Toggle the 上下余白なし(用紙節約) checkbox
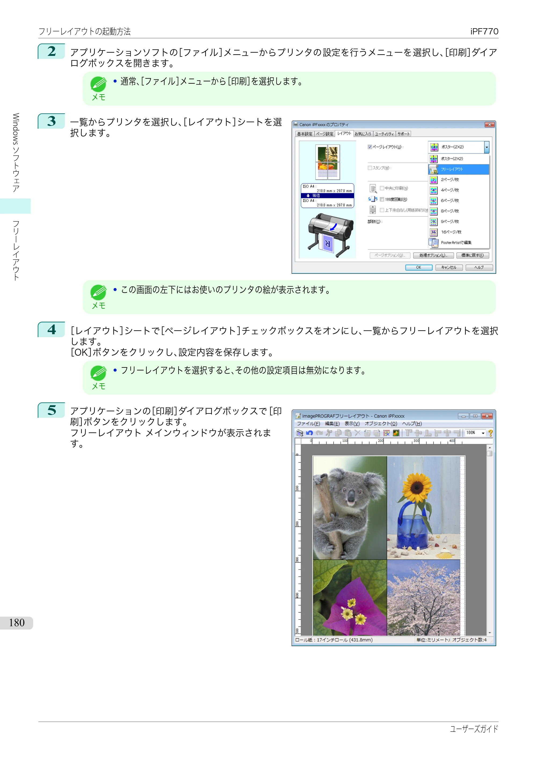This screenshot has width=537, height=760. [x=382, y=210]
